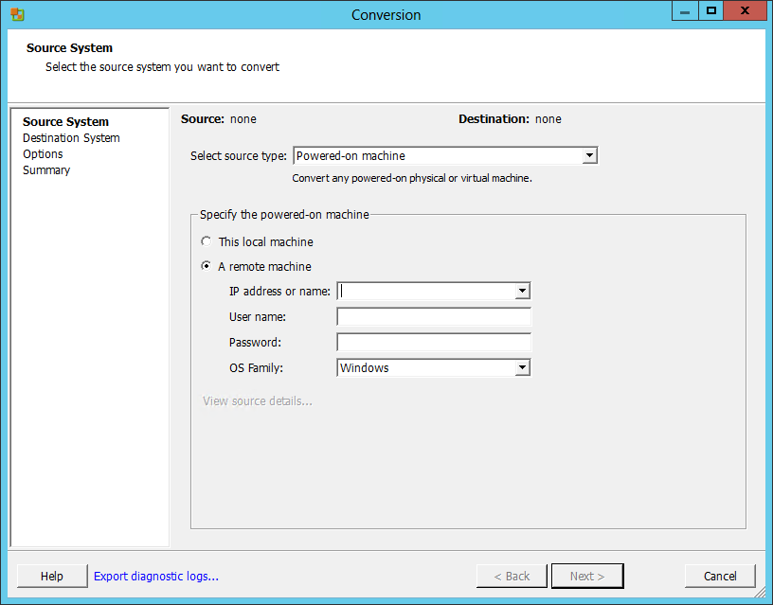The width and height of the screenshot is (773, 605).
Task: Go to the Summary step
Action: 46,170
